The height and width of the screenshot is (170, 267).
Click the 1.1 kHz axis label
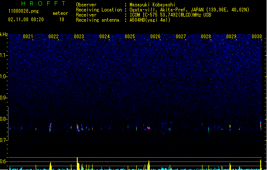[3, 55]
